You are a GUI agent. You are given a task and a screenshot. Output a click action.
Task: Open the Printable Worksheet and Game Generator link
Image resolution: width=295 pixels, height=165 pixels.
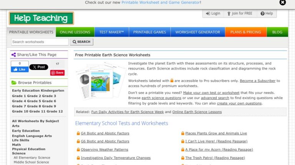(161, 2)
